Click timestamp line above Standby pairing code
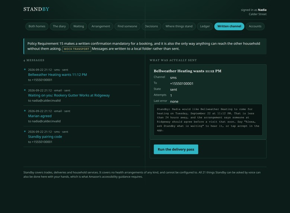Screen dimensions: 290x213 pos(48,132)
